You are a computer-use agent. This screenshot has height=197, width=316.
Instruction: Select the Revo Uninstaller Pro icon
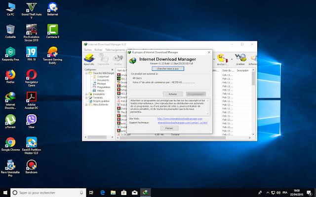pyautogui.click(x=10, y=168)
